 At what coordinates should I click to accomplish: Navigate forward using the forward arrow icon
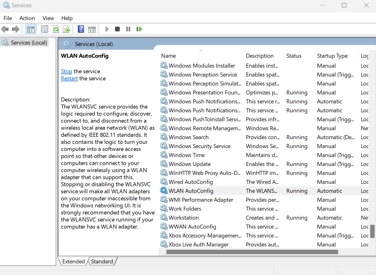15,29
